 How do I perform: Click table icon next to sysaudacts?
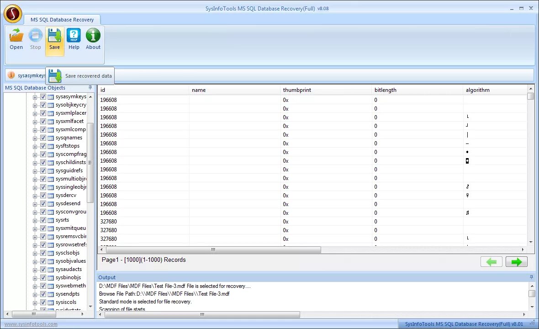[51, 270]
